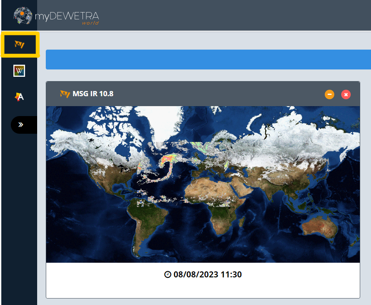Click the clock icon beside the date

(x=168, y=274)
